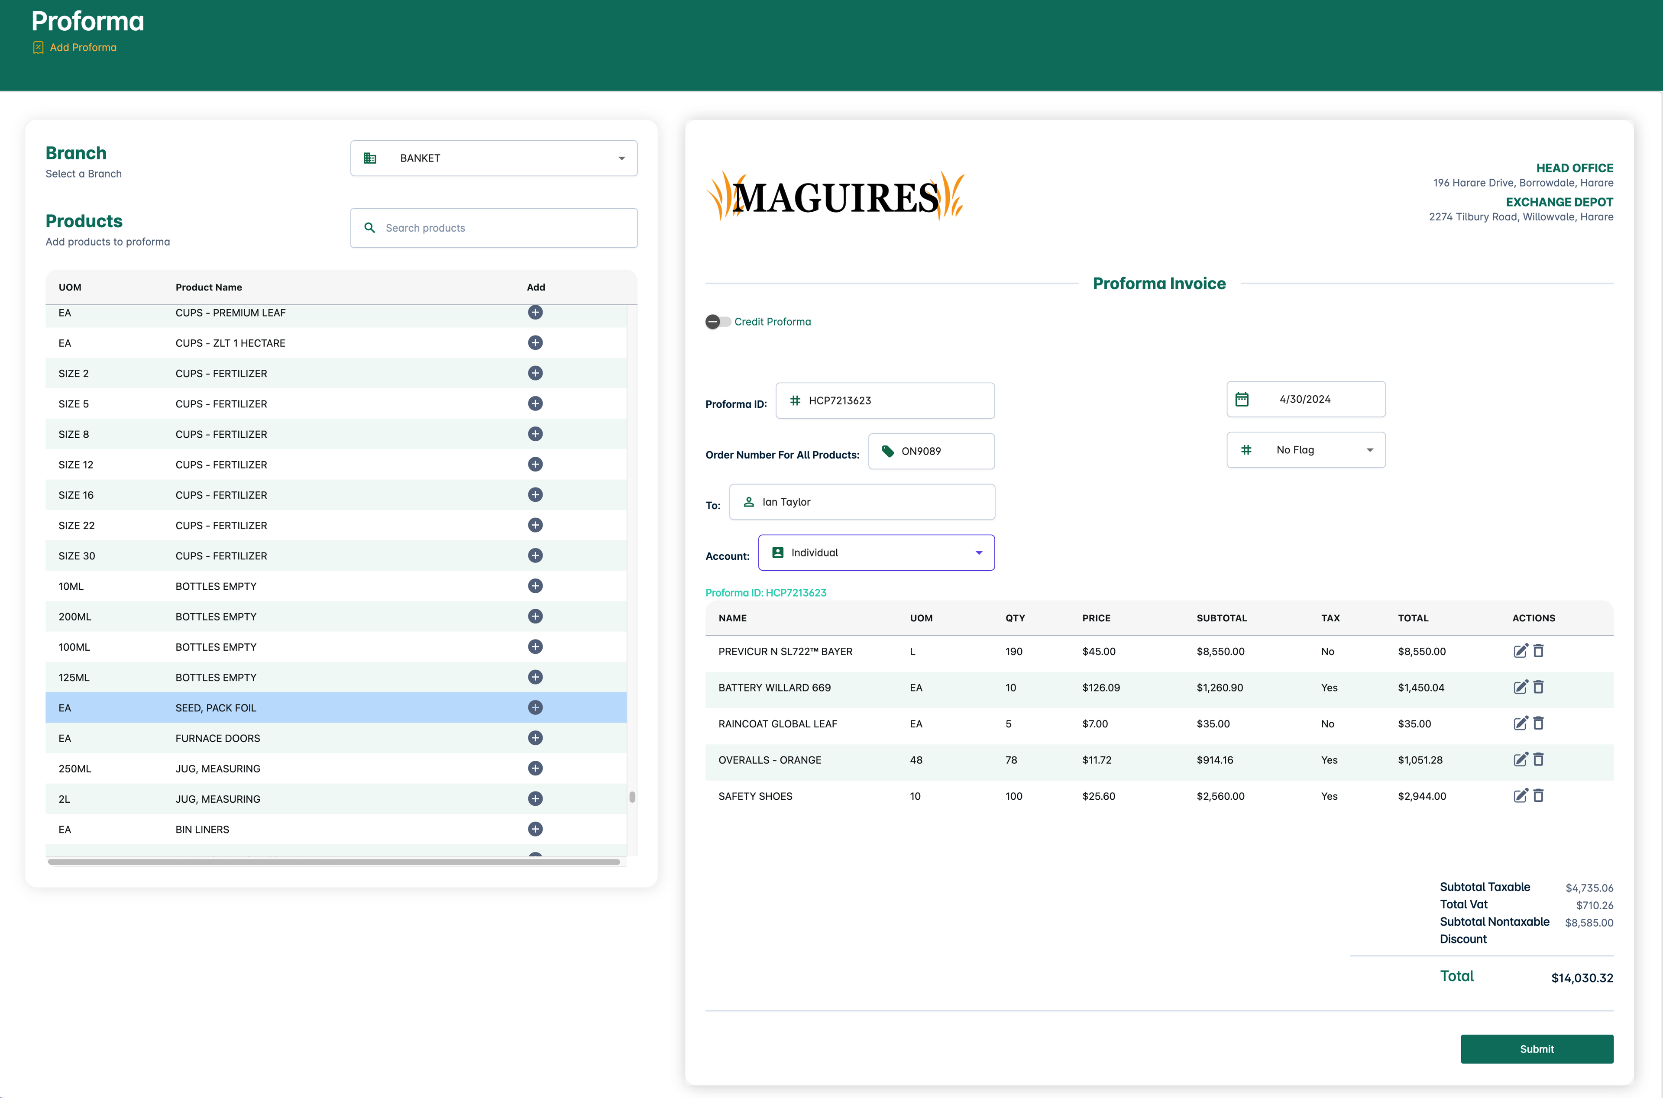Edit PREVICUR N SL722 BAYER line
The image size is (1663, 1098).
(1520, 651)
